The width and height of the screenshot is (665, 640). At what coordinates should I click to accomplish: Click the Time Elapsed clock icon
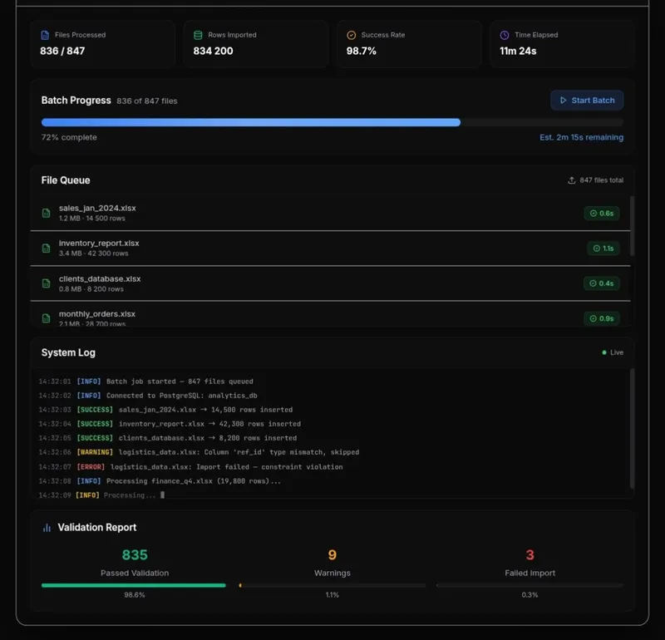click(x=505, y=35)
